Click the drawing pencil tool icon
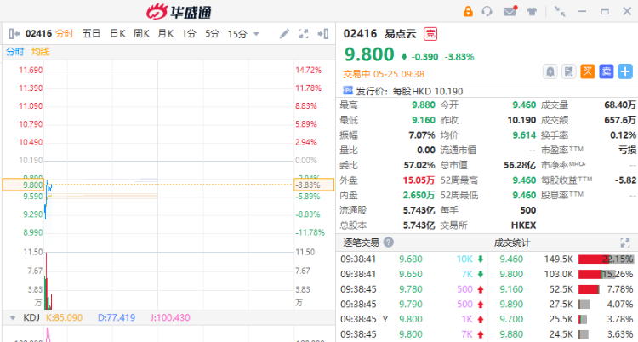 click(x=285, y=34)
